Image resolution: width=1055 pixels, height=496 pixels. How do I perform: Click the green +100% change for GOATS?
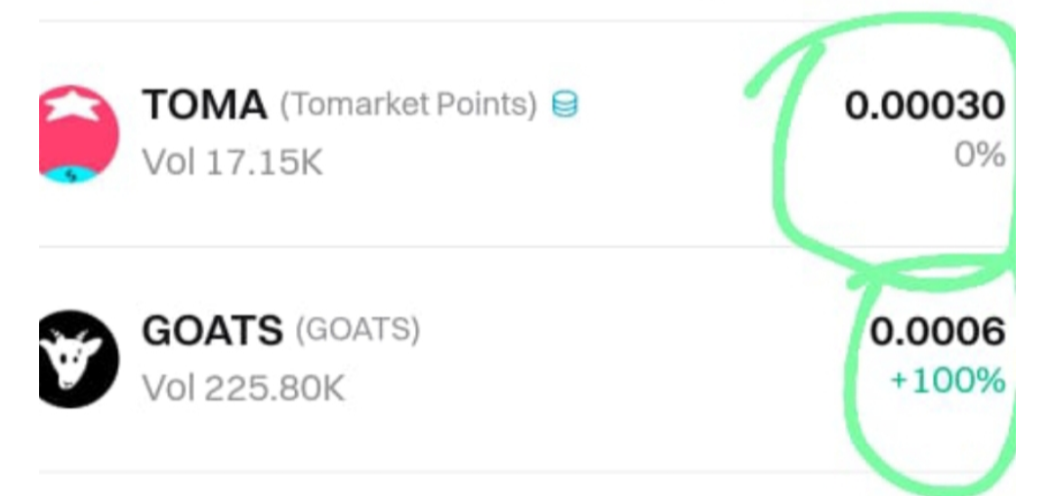(947, 381)
